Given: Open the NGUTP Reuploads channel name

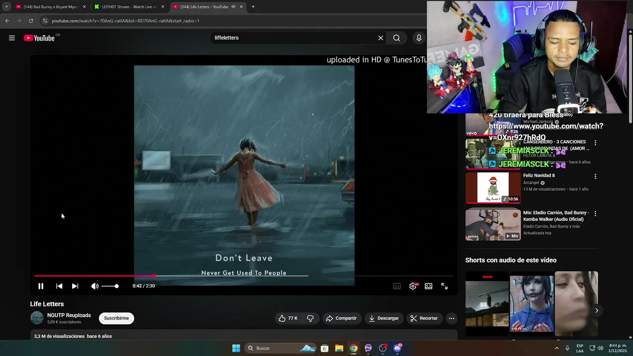Looking at the screenshot, I should click(69, 315).
